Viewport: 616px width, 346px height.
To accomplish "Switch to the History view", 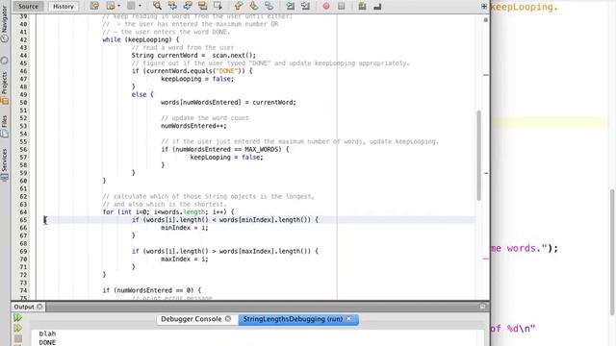I will 64,7.
